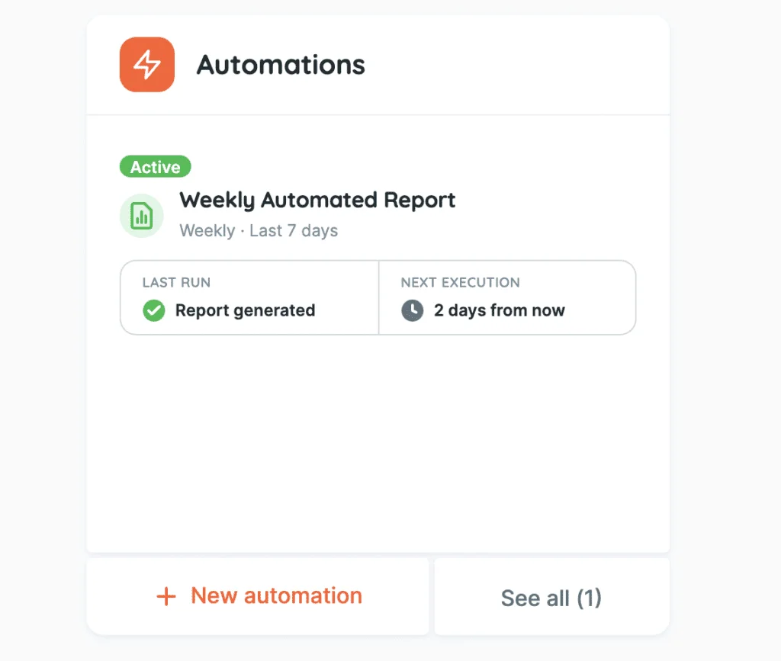Open the Weekly Automated Report automation
781x661 pixels.
[317, 201]
